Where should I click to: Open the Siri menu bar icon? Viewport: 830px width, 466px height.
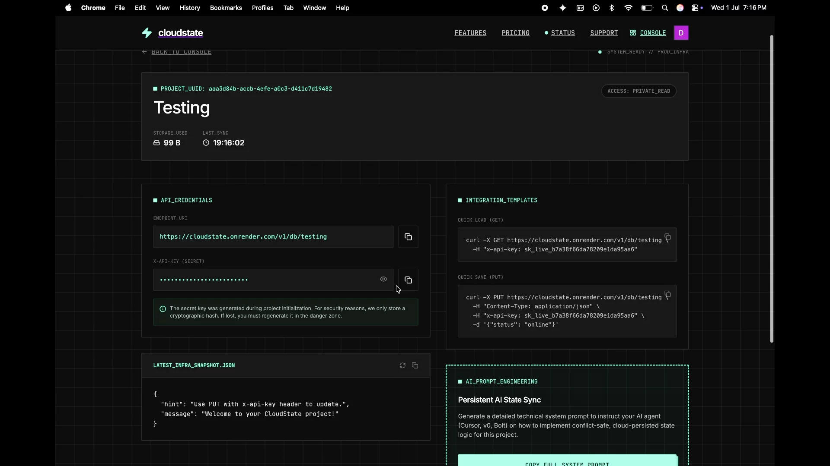pos(680,8)
